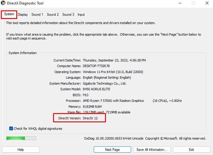Click the Operating System value text
The width and height of the screenshot is (213, 155).
(x=113, y=72)
